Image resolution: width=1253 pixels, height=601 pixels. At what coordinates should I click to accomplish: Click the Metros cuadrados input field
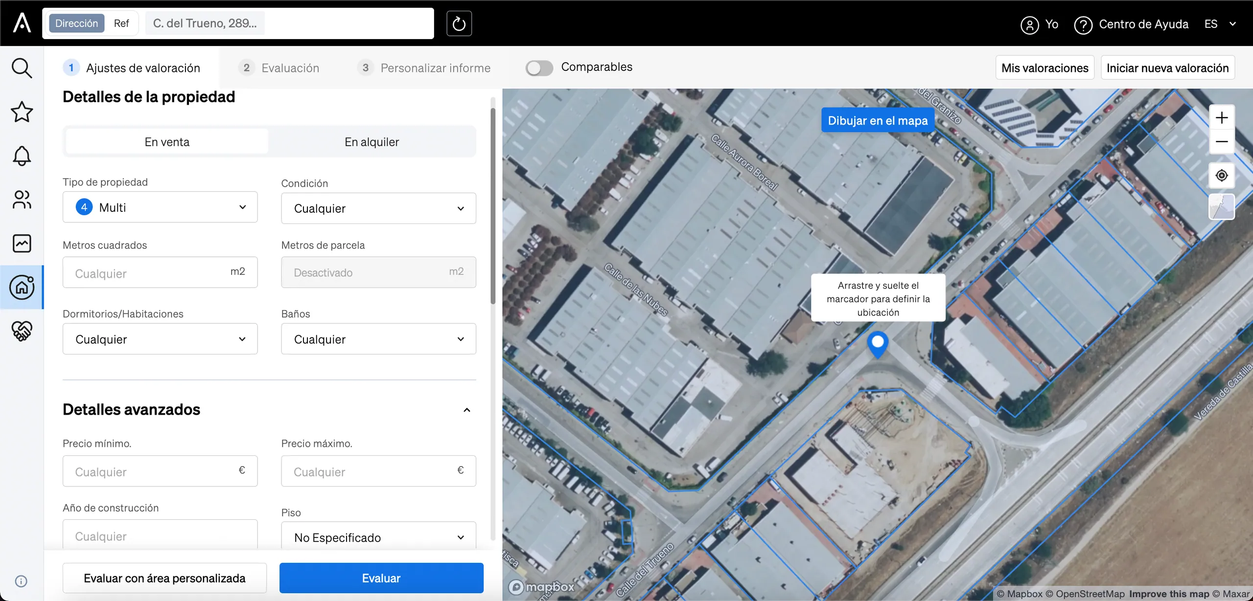click(160, 272)
